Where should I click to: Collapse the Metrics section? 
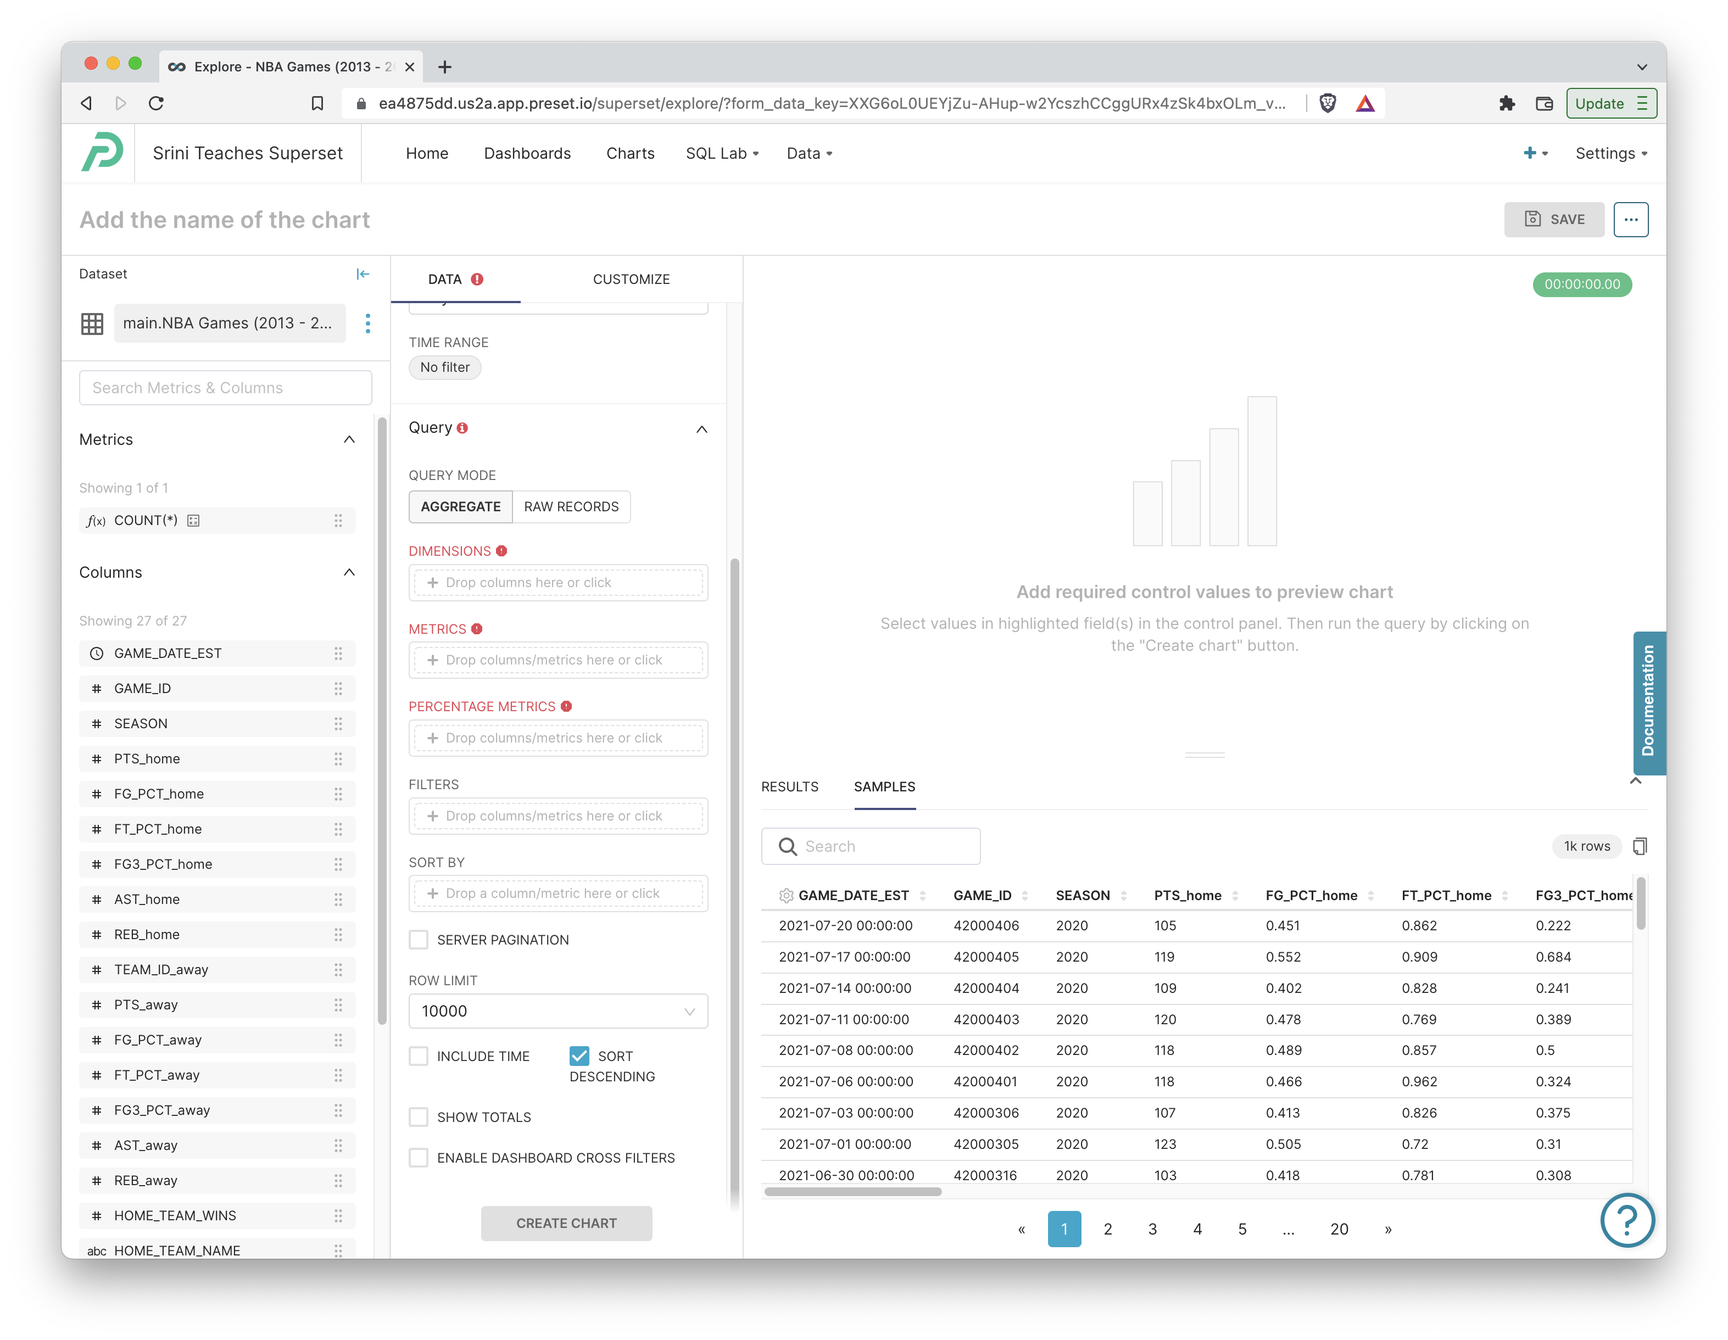tap(349, 439)
